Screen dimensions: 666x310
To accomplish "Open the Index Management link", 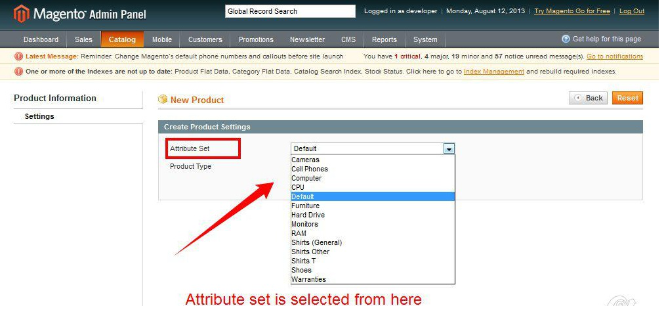I will click(x=494, y=72).
